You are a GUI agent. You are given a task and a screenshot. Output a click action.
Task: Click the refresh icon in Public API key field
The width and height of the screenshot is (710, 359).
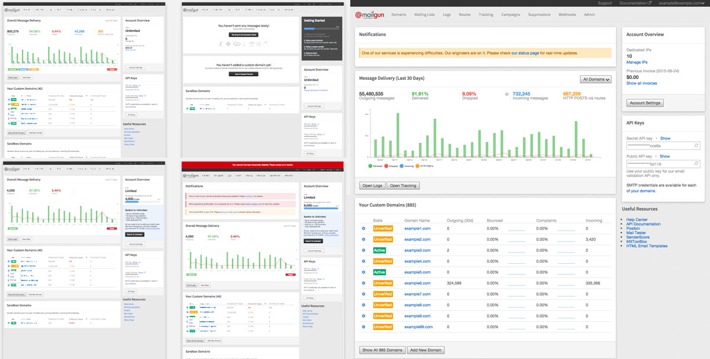tap(696, 164)
